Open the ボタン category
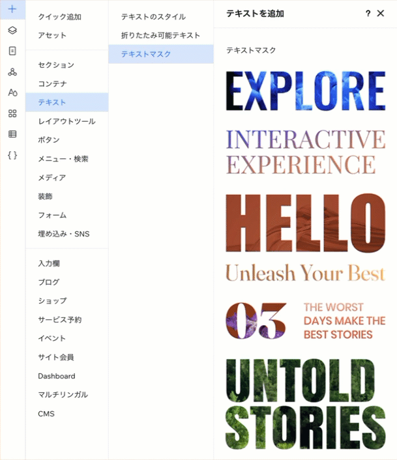Viewport: 397px width, 460px height. 49,139
